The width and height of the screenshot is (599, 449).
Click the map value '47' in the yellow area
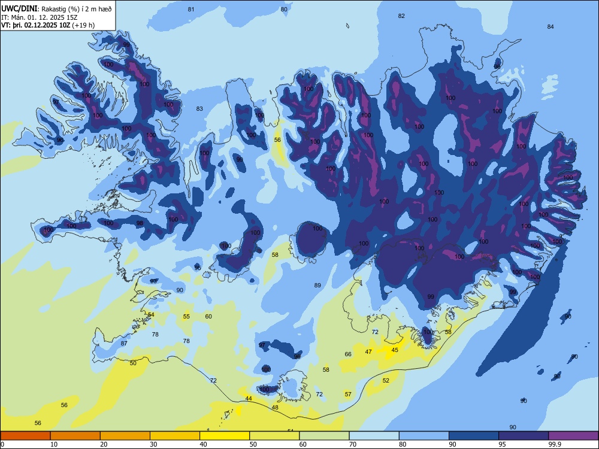coord(368,351)
